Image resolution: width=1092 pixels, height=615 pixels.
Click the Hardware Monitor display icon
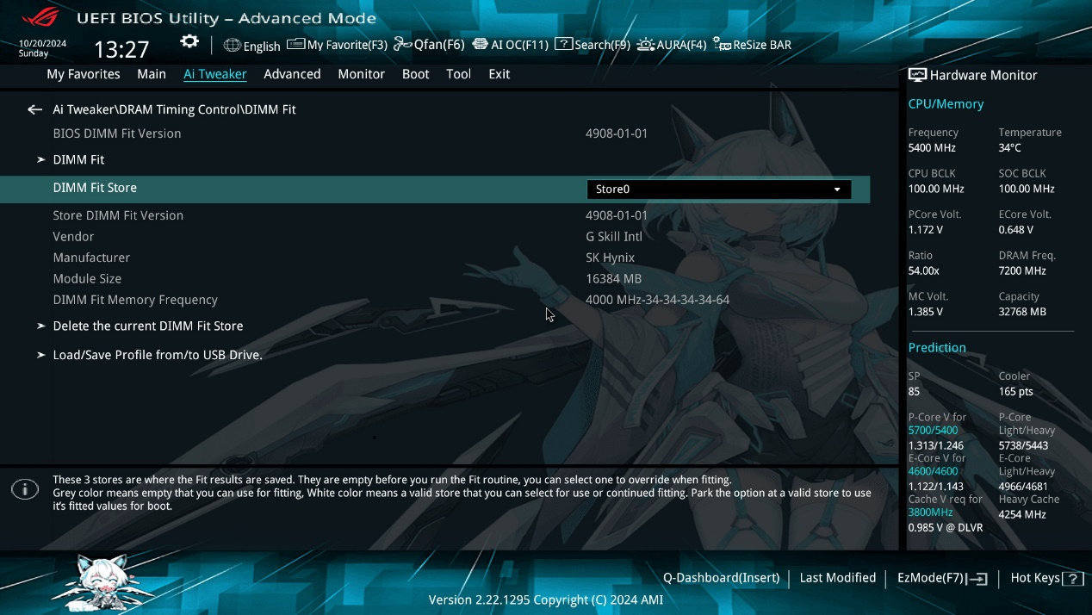[x=917, y=76]
